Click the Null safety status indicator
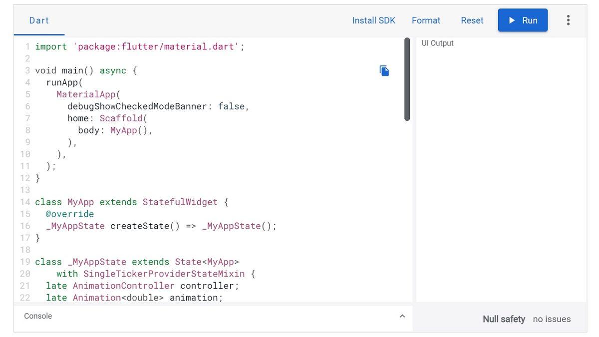Screen dimensions: 599x337 coord(504,318)
